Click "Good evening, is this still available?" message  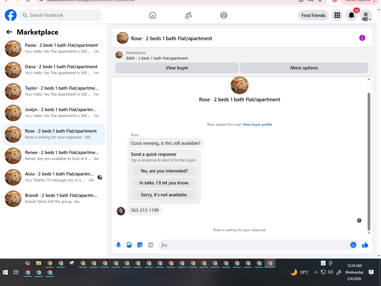pyautogui.click(x=165, y=143)
